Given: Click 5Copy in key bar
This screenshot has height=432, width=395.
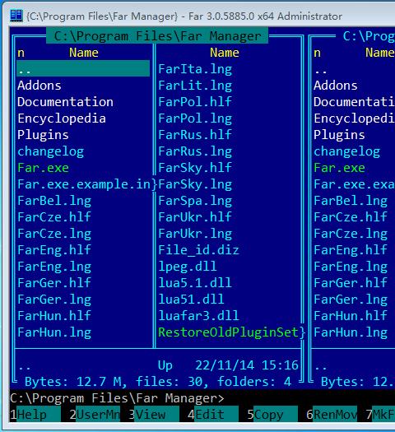Looking at the screenshot, I should coord(272,415).
